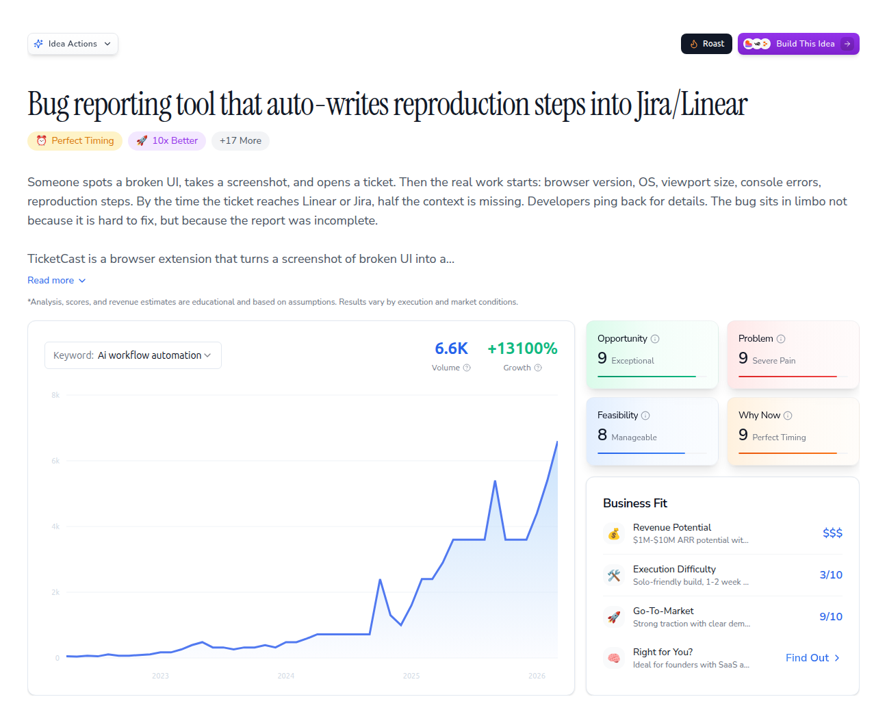Viewport: 887px width, 723px height.
Task: Click the sparkle icon in Idea Actions
Action: coord(38,44)
